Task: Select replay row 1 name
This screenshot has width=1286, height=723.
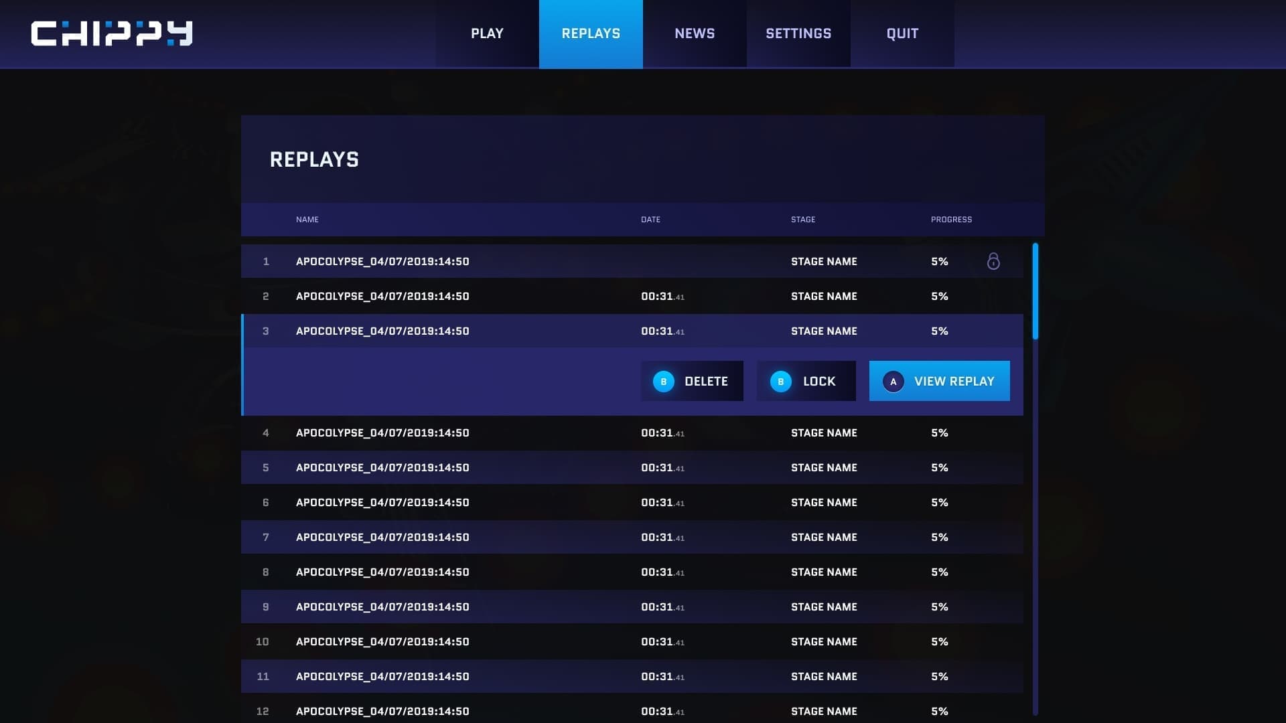Action: click(382, 261)
